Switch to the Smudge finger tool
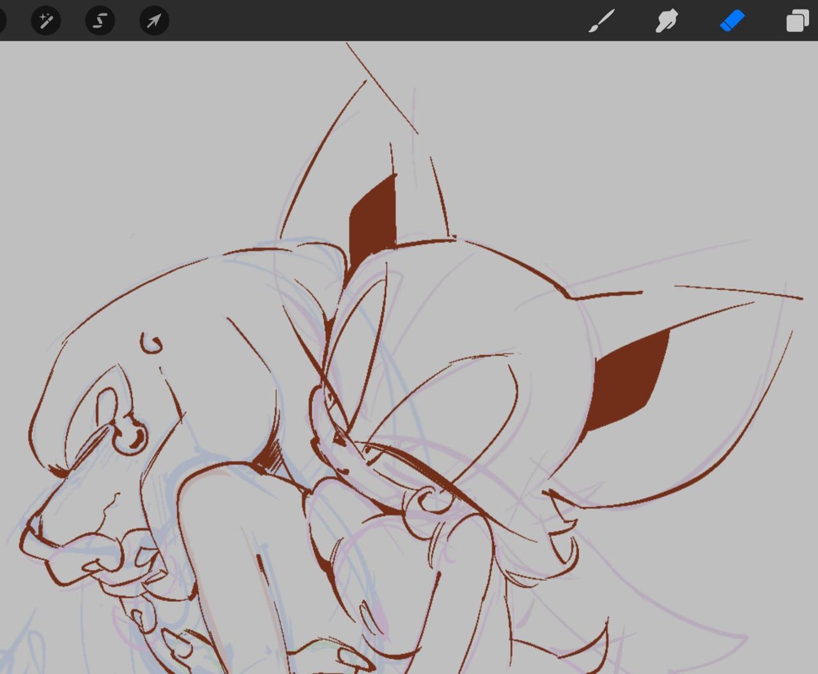818x674 pixels. pos(667,21)
